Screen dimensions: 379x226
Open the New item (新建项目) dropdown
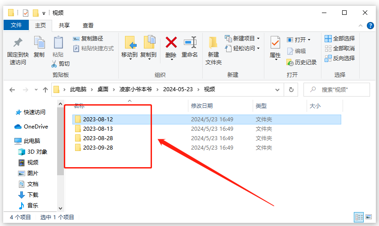242,38
